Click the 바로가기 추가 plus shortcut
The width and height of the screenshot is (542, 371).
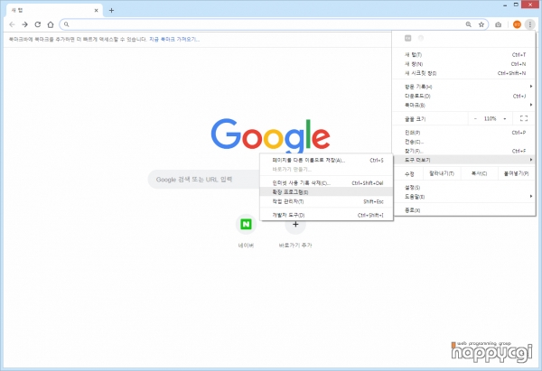295,224
